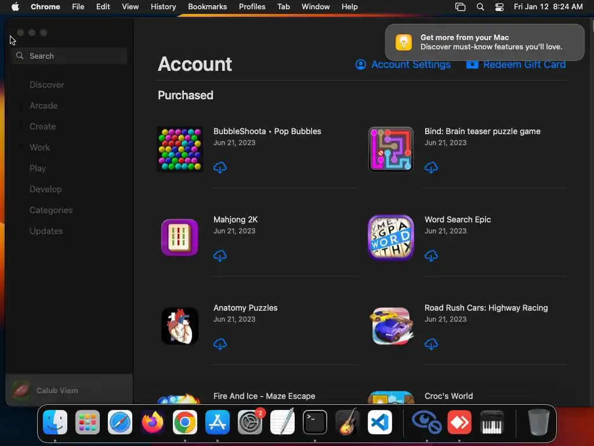Open Road Rush Cars app icon
Viewport: 594px width, 446px height.
tap(390, 326)
